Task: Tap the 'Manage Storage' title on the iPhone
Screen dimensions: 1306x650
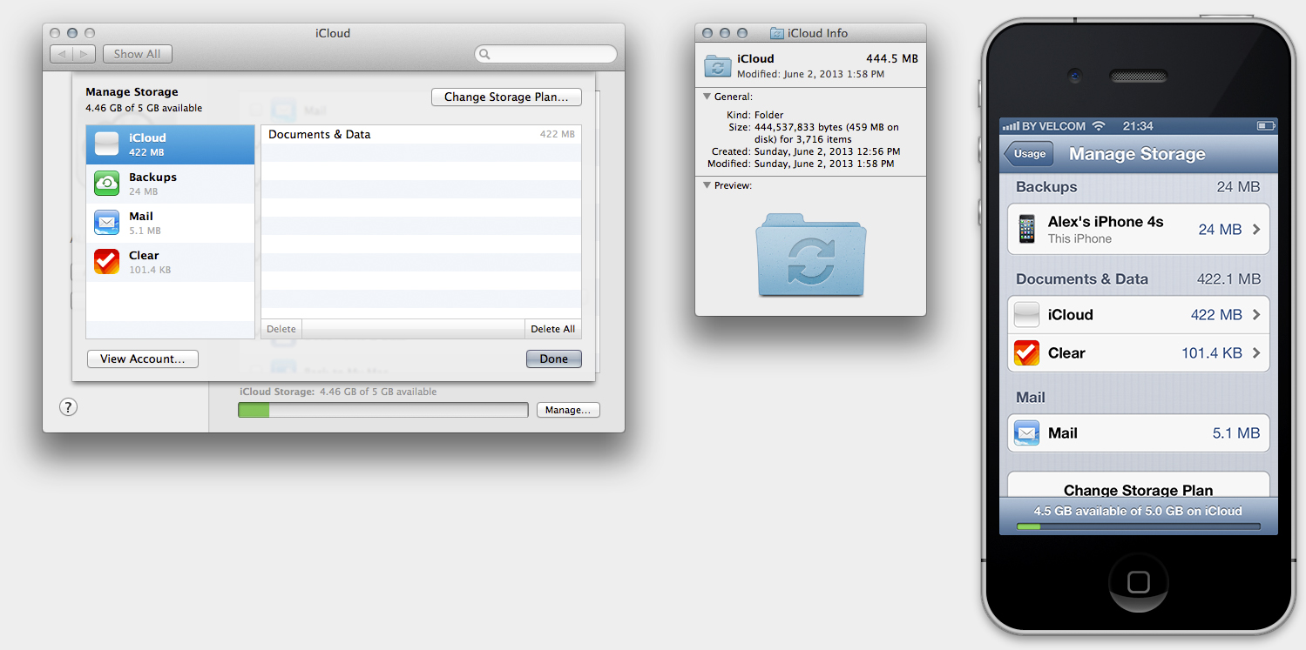Action: coord(1137,154)
